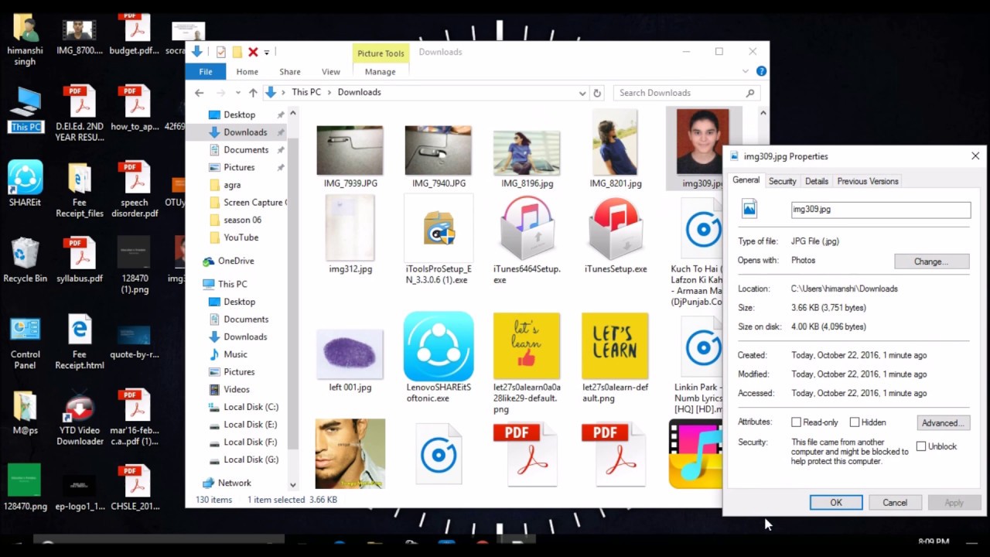Open the View ribbon tab

[330, 71]
